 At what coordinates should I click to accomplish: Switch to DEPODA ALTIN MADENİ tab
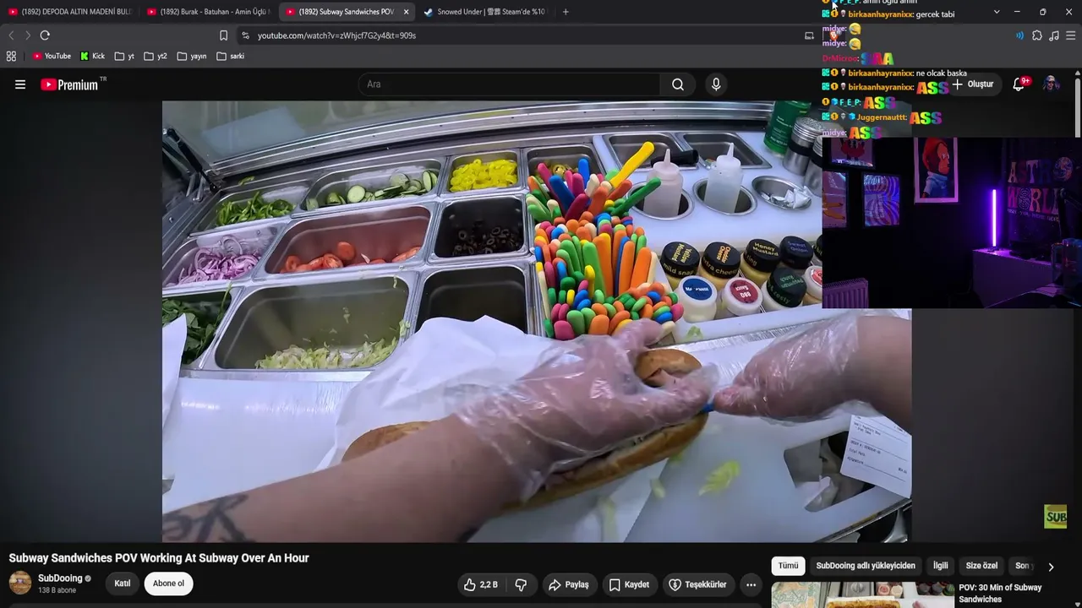pos(70,12)
